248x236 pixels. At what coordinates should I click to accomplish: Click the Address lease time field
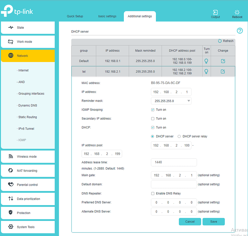174,162
